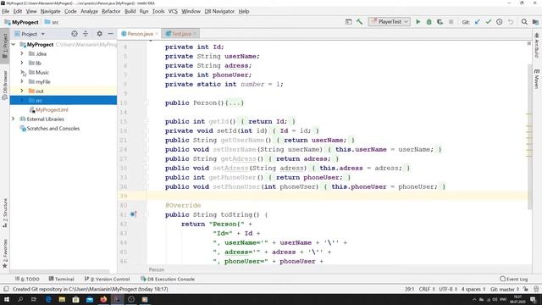Open Project panel settings gear
This screenshot has height=305, width=542.
(100, 34)
